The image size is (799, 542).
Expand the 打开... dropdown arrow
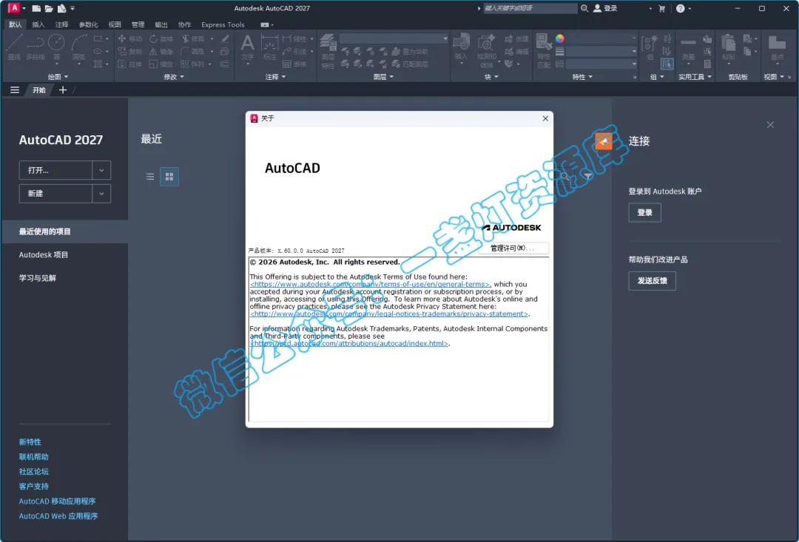click(x=101, y=170)
